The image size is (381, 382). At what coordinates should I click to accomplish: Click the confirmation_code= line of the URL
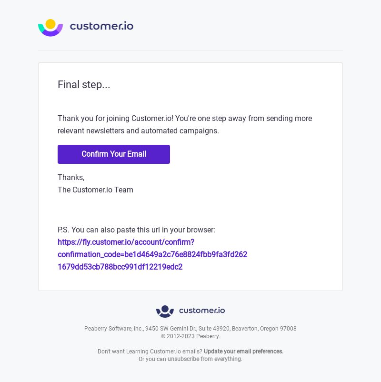(x=152, y=254)
